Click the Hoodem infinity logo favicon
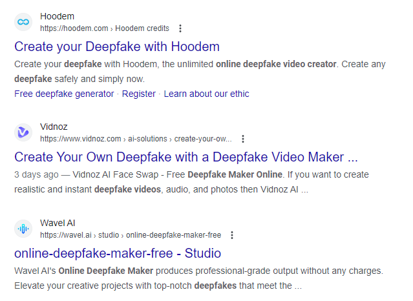This screenshot has width=413, height=301. point(23,22)
